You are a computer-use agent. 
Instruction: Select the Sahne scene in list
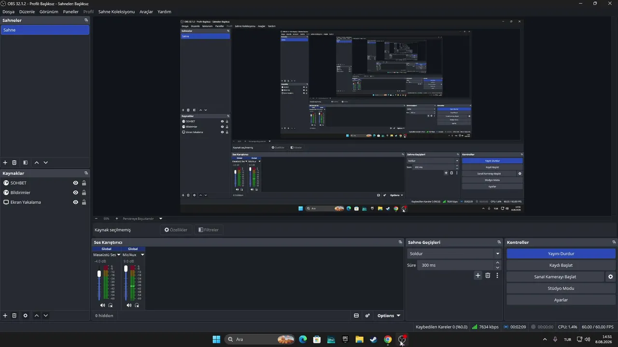(x=45, y=30)
